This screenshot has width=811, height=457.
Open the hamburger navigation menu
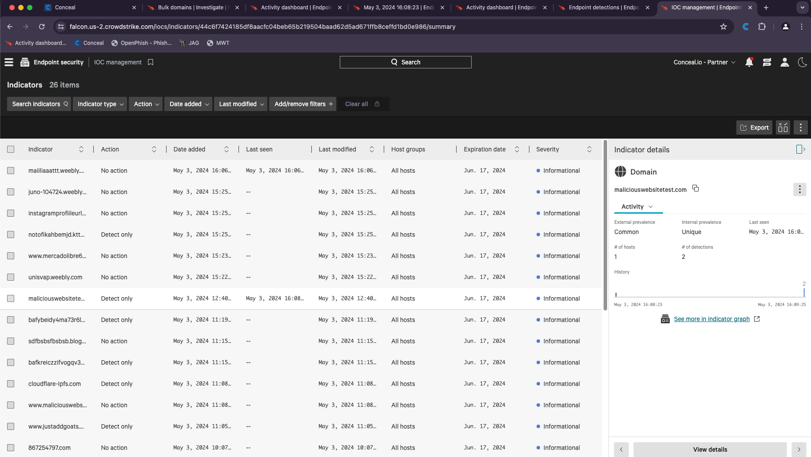[x=9, y=62]
